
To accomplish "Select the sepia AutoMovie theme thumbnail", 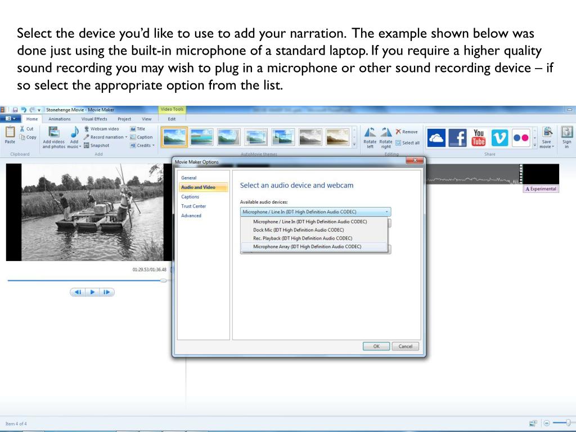I will pyautogui.click(x=337, y=137).
